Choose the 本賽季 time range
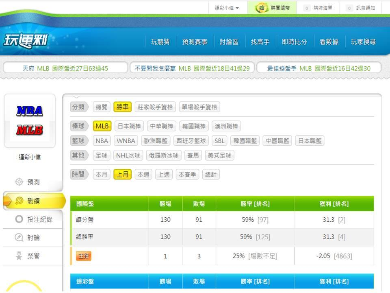The image size is (390, 293). tap(187, 174)
